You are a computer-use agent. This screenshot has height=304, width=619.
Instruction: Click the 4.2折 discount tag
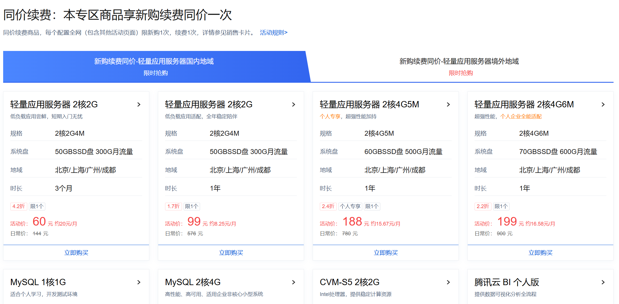19,206
